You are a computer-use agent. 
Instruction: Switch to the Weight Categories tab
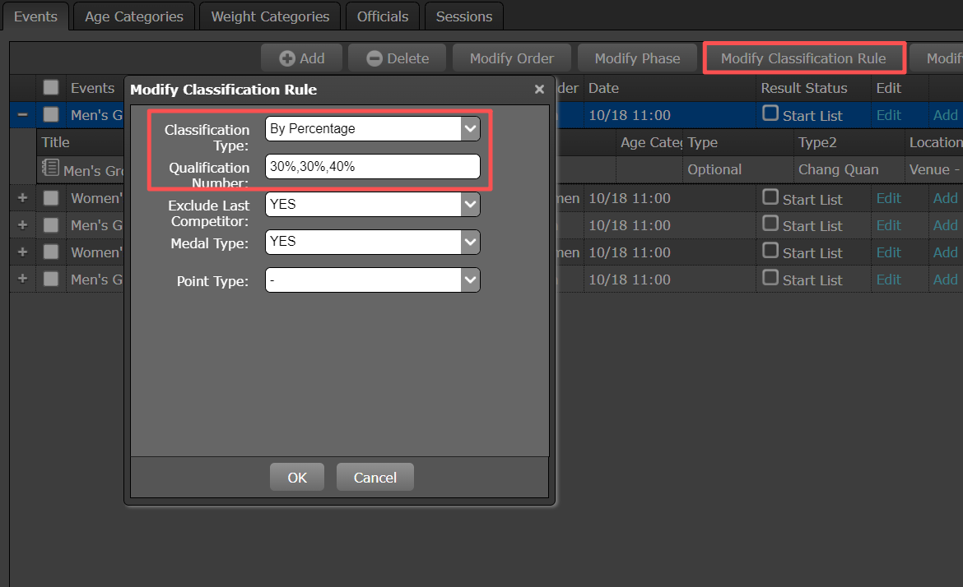[x=270, y=16]
